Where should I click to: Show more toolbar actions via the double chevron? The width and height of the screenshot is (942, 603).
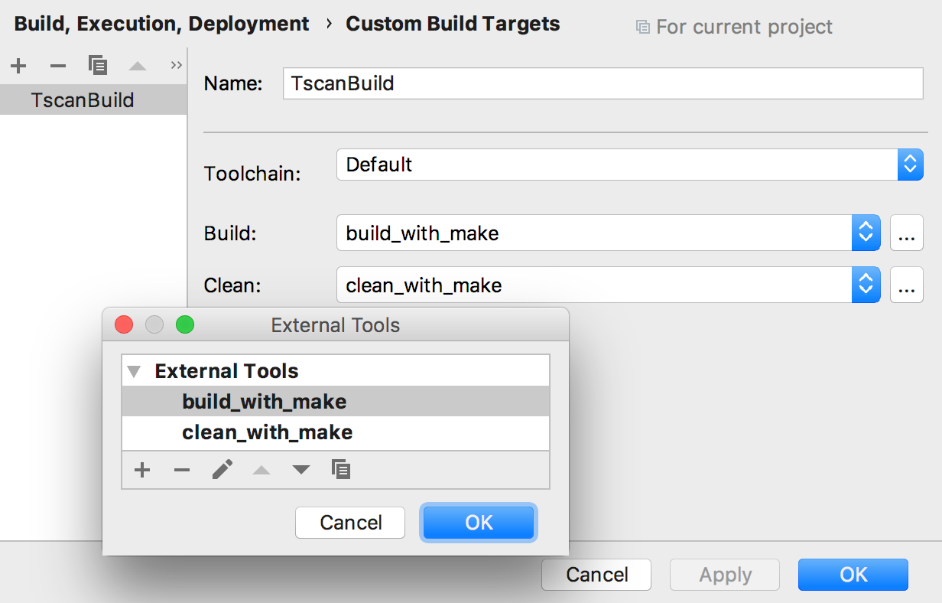tap(176, 65)
